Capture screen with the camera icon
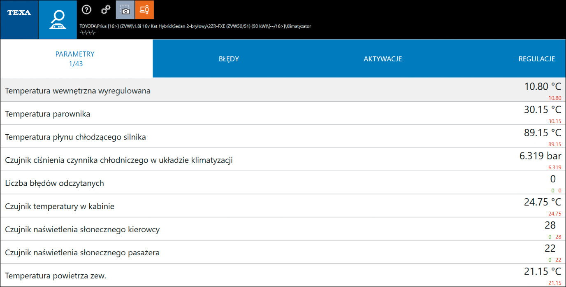 [125, 10]
